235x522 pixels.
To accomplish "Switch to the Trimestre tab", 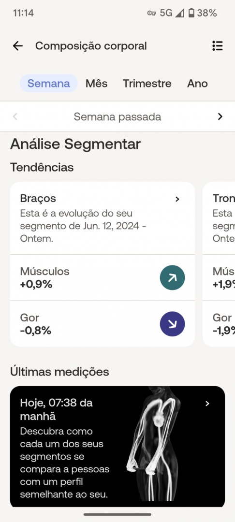I will [147, 83].
